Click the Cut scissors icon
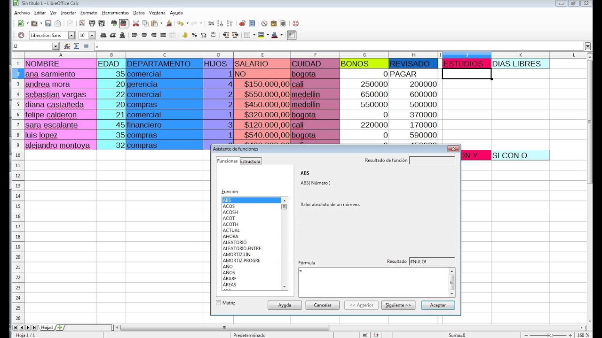602x338 pixels. [136, 23]
